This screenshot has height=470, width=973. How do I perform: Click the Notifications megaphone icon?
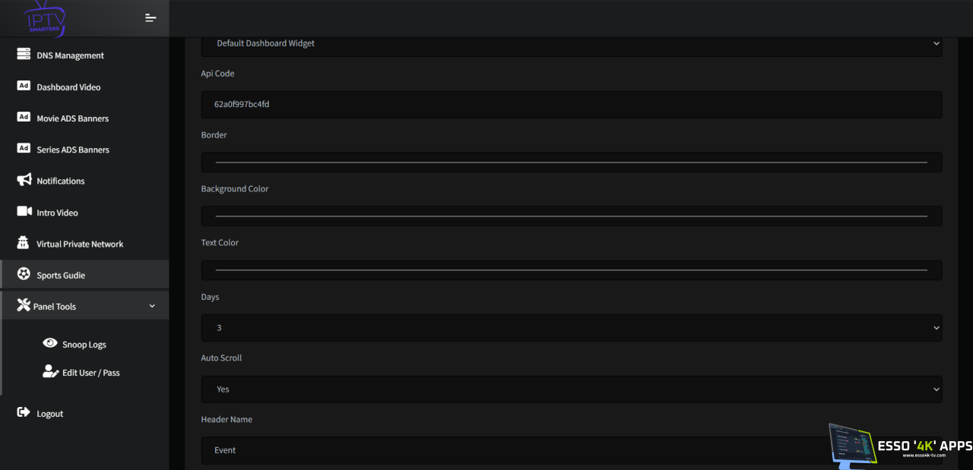(24, 181)
